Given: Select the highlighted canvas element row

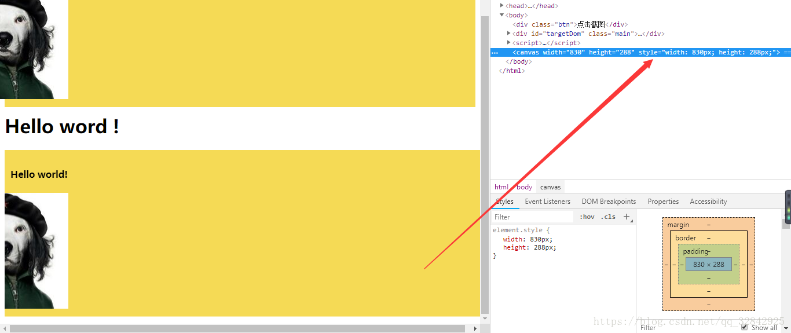Looking at the screenshot, I should 640,52.
